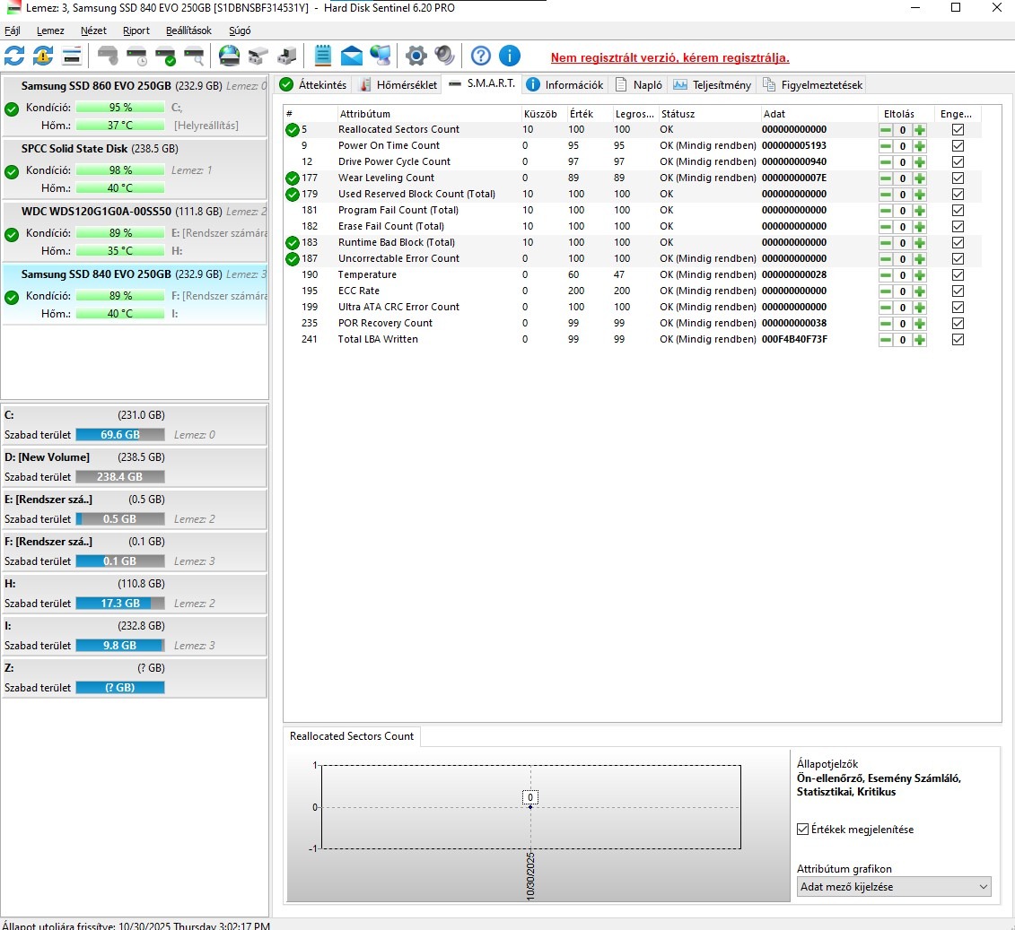Switch to the Hőmérséklet tab
This screenshot has width=1015, height=930.
point(398,84)
